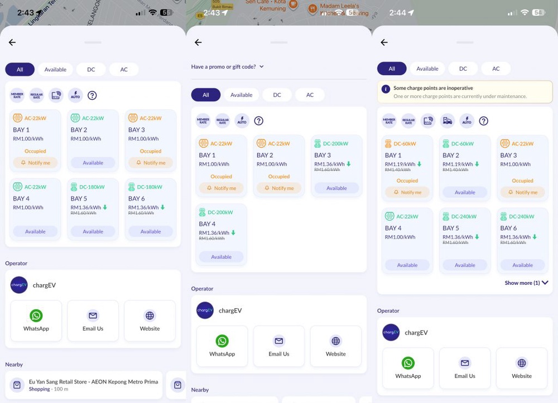This screenshot has width=558, height=403.
Task: Open the help question mark on left screen
Action: tap(92, 95)
